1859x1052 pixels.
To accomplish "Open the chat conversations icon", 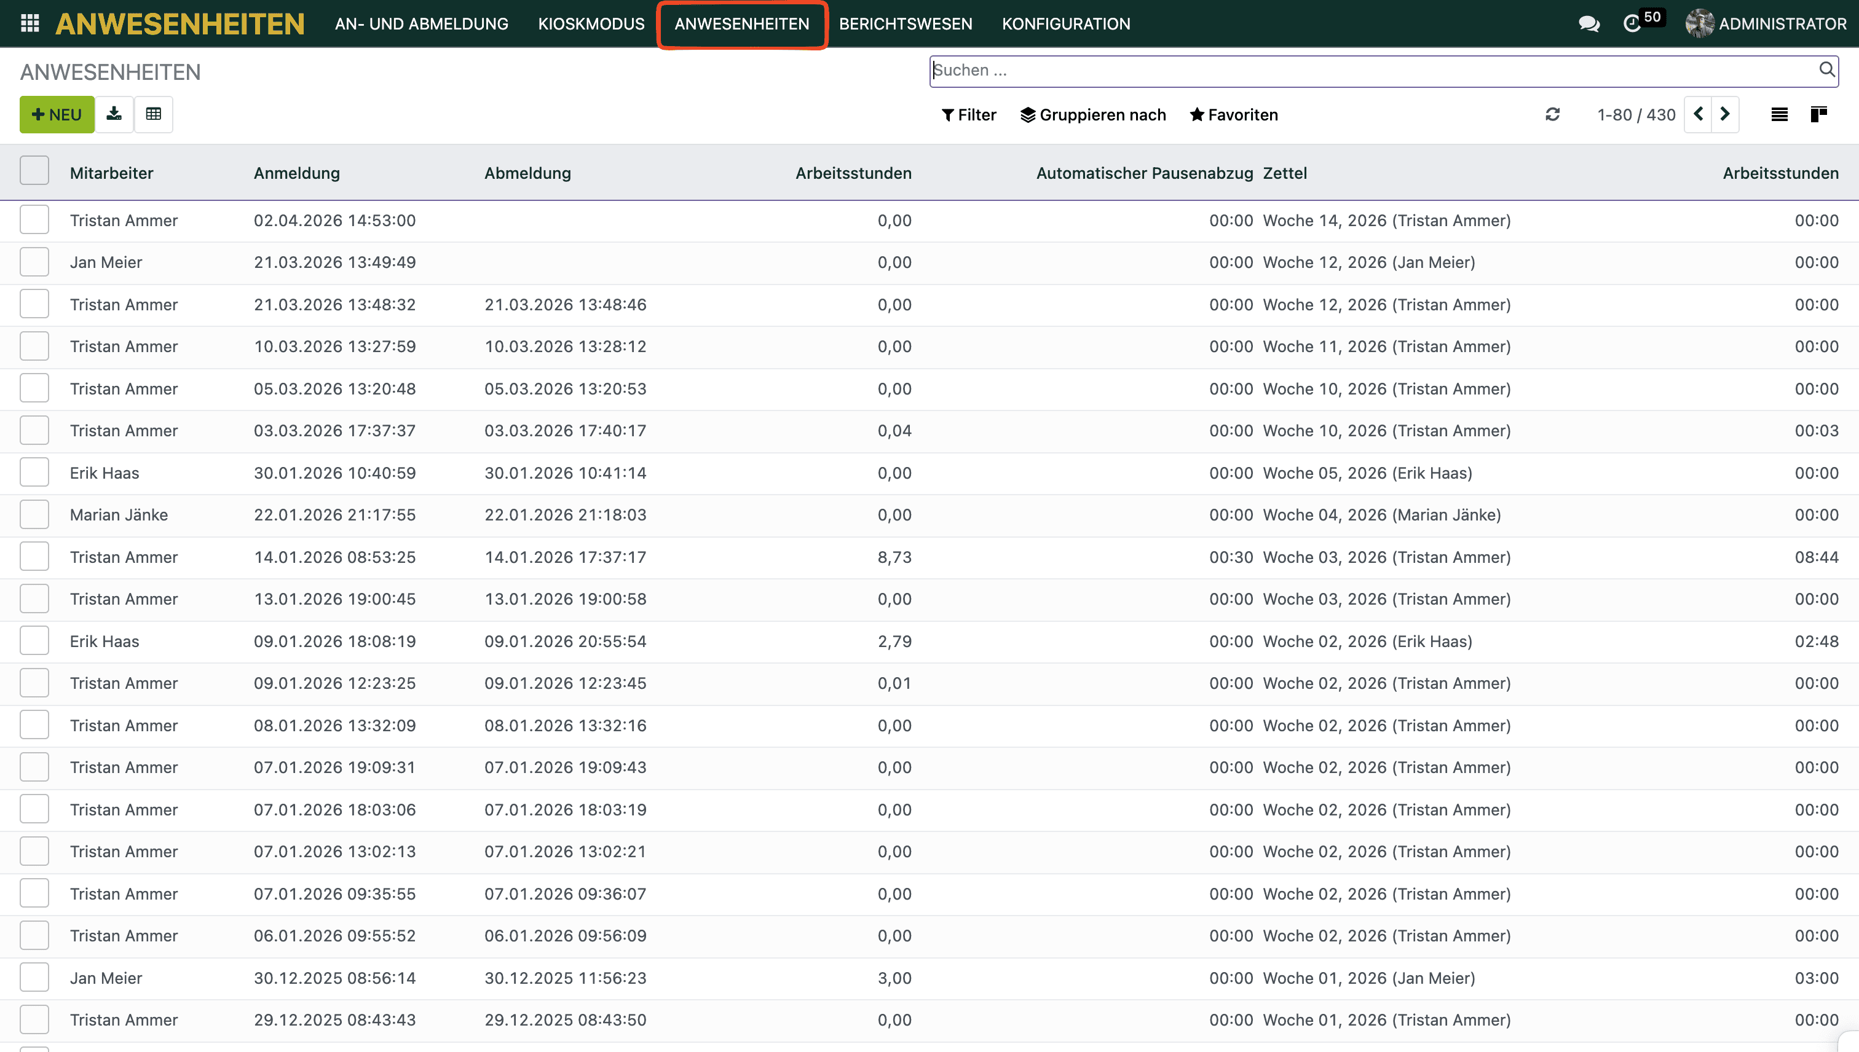I will [1588, 24].
